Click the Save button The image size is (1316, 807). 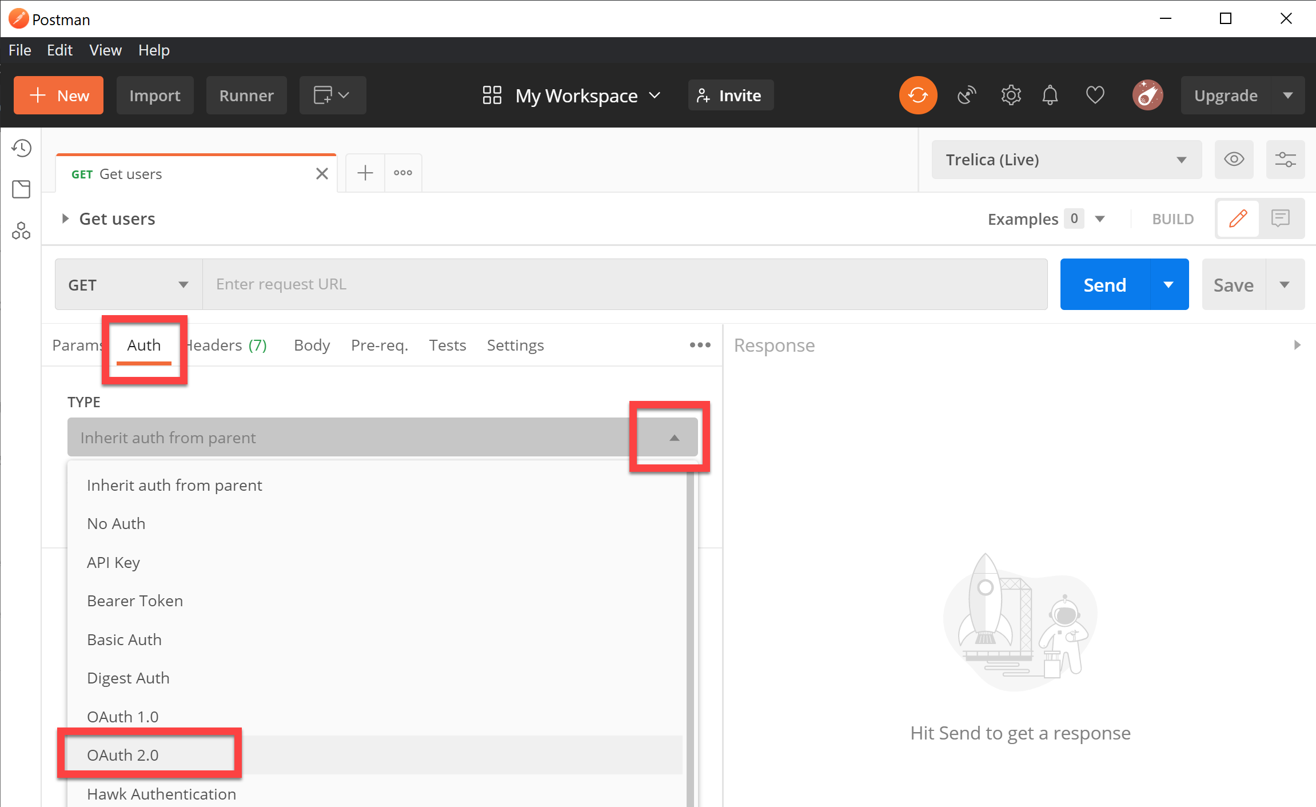1234,284
